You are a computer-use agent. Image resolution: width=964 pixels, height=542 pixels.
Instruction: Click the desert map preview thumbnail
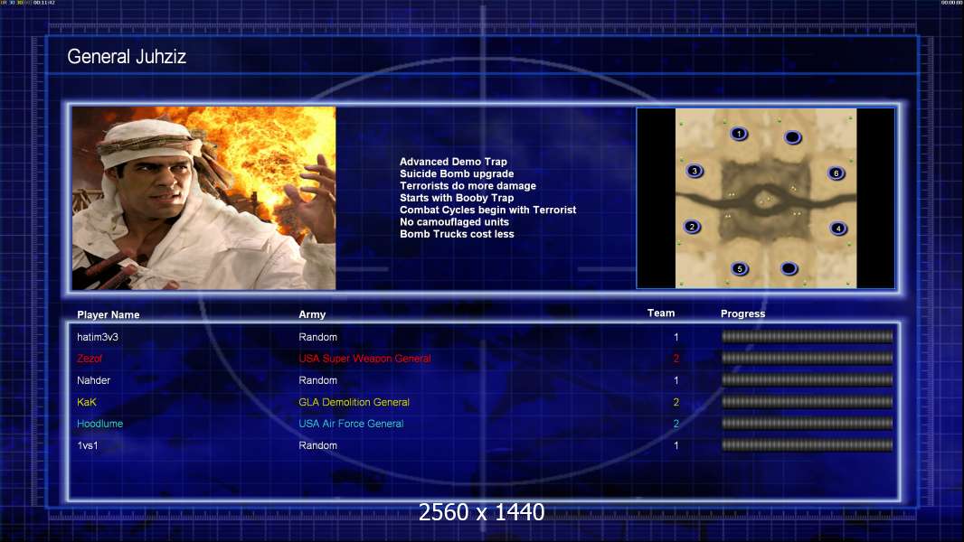pyautogui.click(x=765, y=198)
